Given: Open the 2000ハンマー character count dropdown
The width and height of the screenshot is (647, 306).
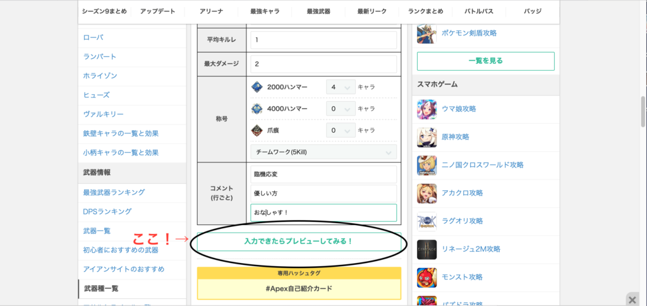Looking at the screenshot, I should pyautogui.click(x=341, y=87).
